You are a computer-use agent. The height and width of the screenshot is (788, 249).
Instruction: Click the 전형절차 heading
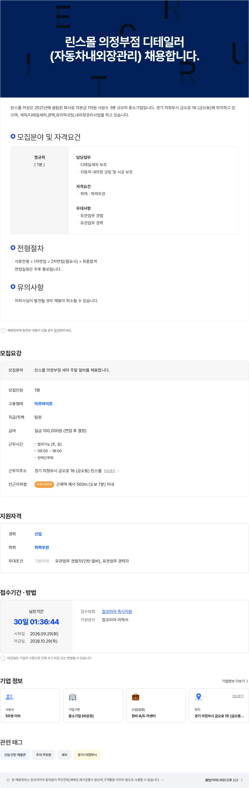(31, 248)
